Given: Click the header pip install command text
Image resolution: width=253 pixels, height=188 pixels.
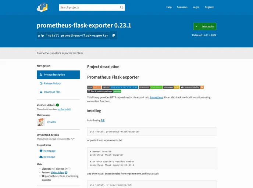Looking at the screenshot, I should [x=73, y=36].
